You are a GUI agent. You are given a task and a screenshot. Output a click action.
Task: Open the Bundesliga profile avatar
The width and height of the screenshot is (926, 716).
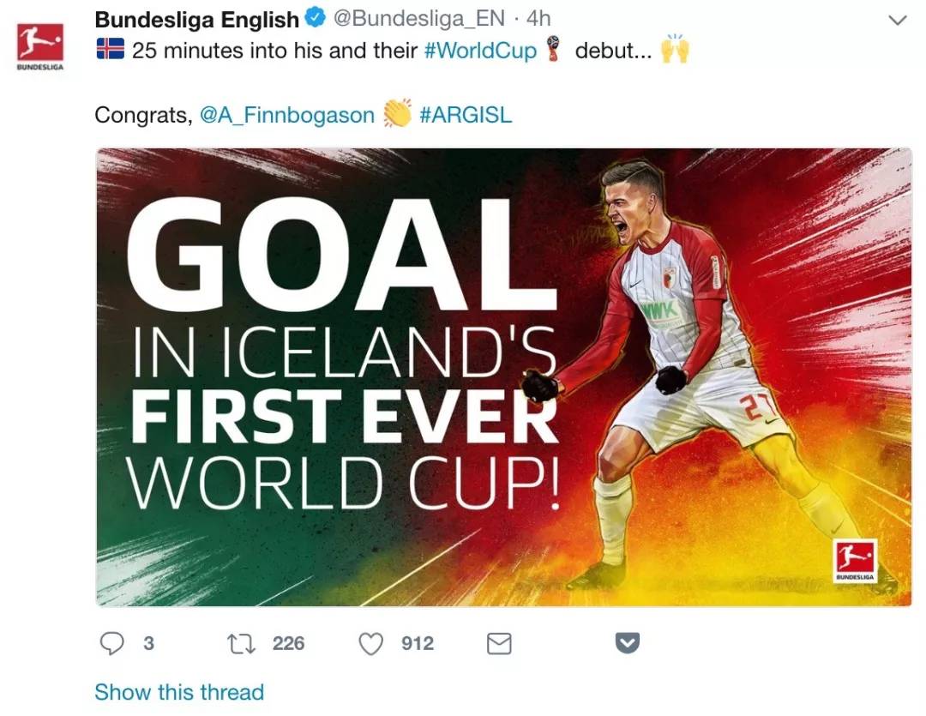(x=40, y=45)
